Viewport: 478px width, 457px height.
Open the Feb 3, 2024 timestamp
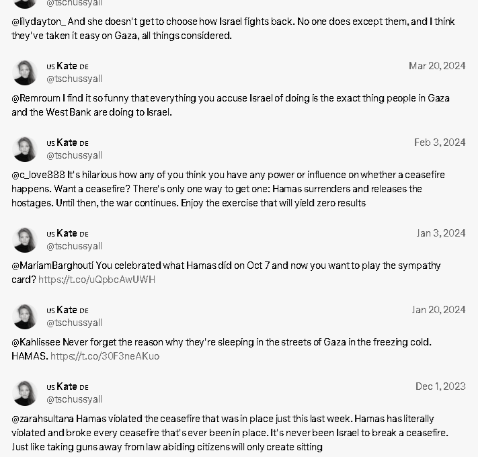440,142
